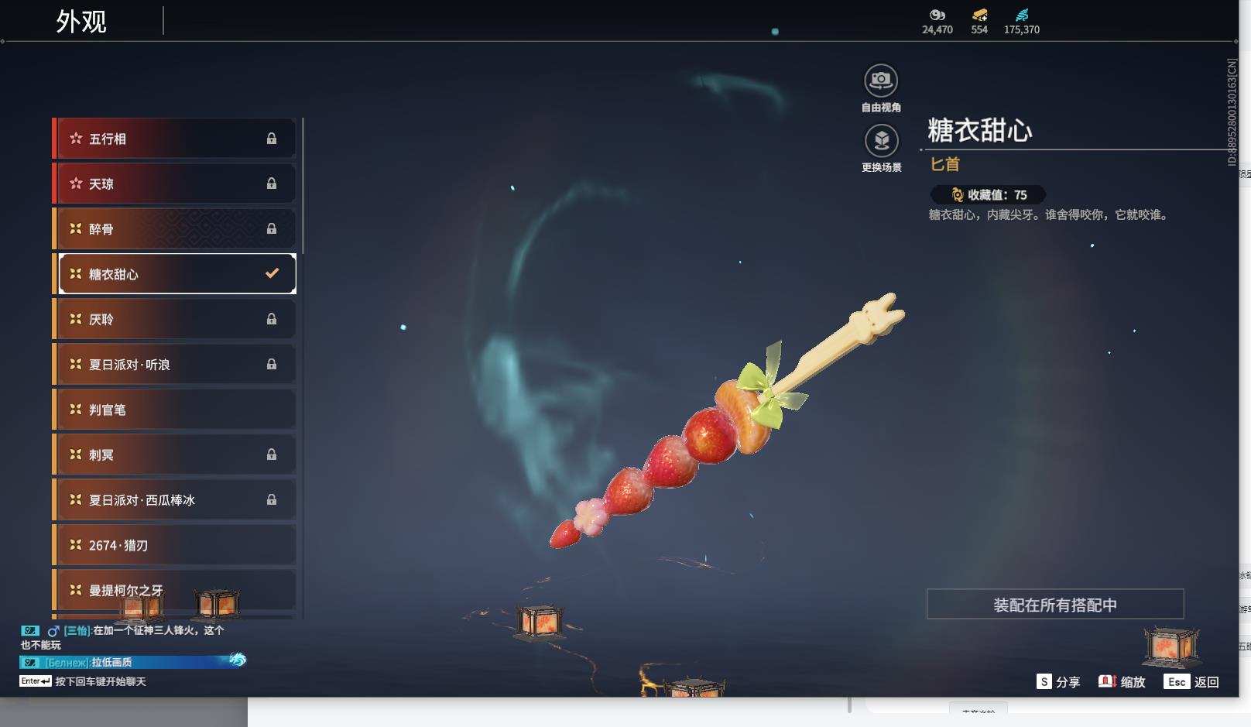This screenshot has height=727, width=1251.
Task: Click the lock icon on 夏日派对·听浪
Action: (x=272, y=364)
